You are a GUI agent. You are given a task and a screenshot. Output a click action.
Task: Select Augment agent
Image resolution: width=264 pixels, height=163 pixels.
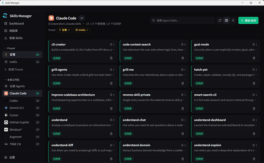22,137
